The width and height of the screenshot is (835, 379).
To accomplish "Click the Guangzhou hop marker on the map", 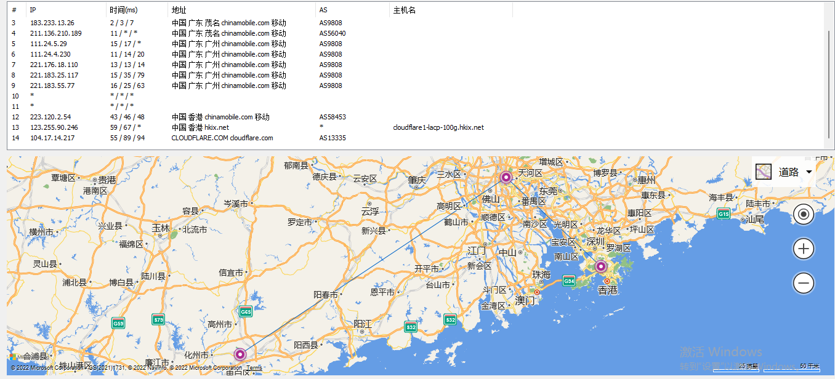I will [x=506, y=178].
